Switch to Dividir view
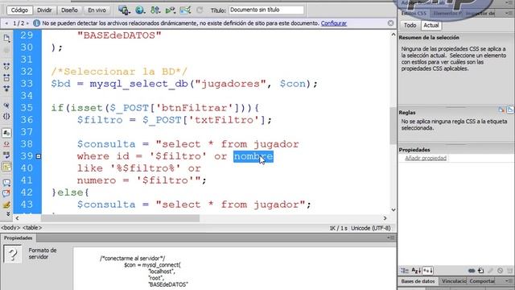The width and height of the screenshot is (515, 290). point(44,10)
